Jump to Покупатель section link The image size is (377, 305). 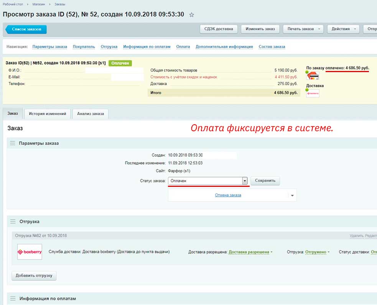point(84,47)
